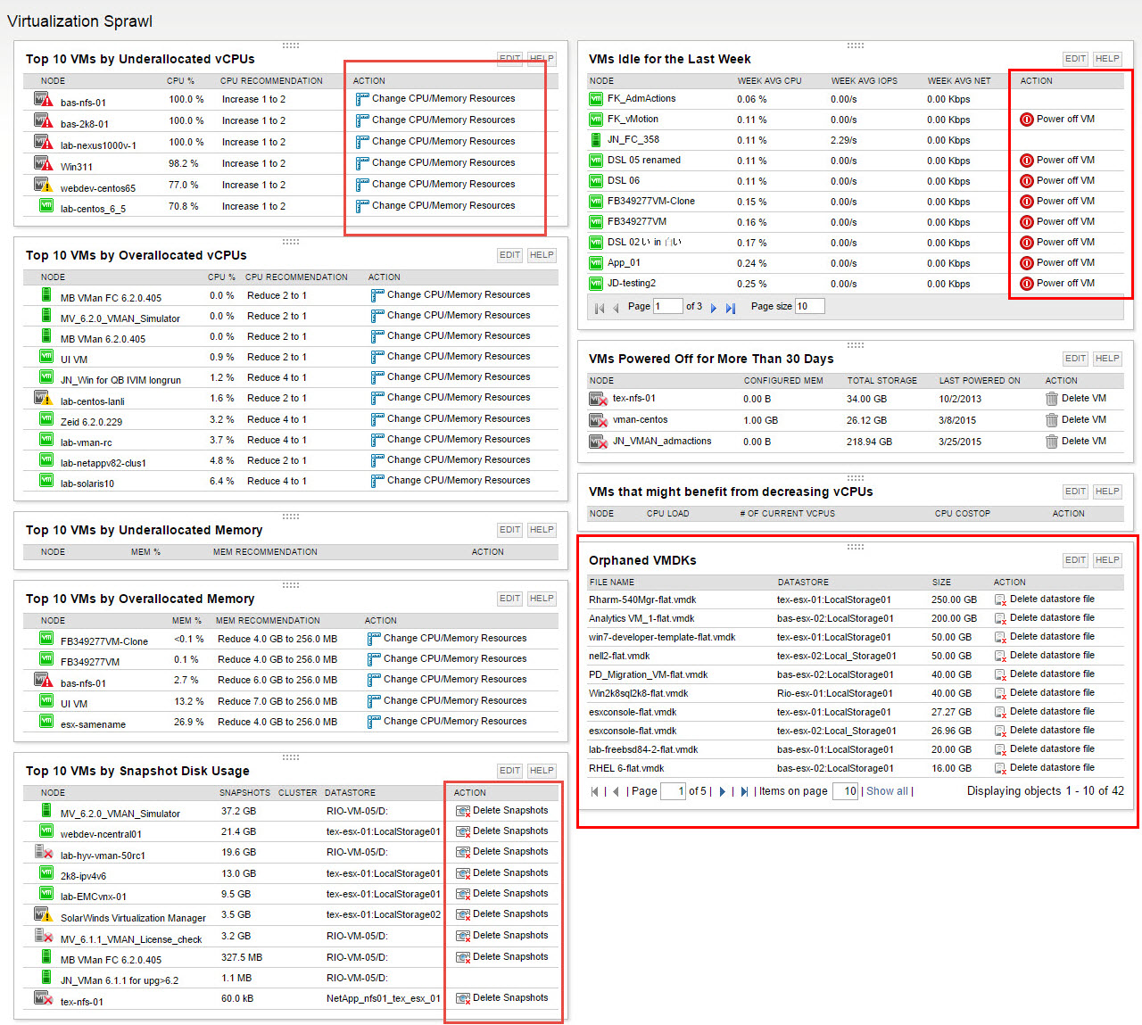Click delete datastore icon for RHEL 6-flat.vmdk

1000,769
